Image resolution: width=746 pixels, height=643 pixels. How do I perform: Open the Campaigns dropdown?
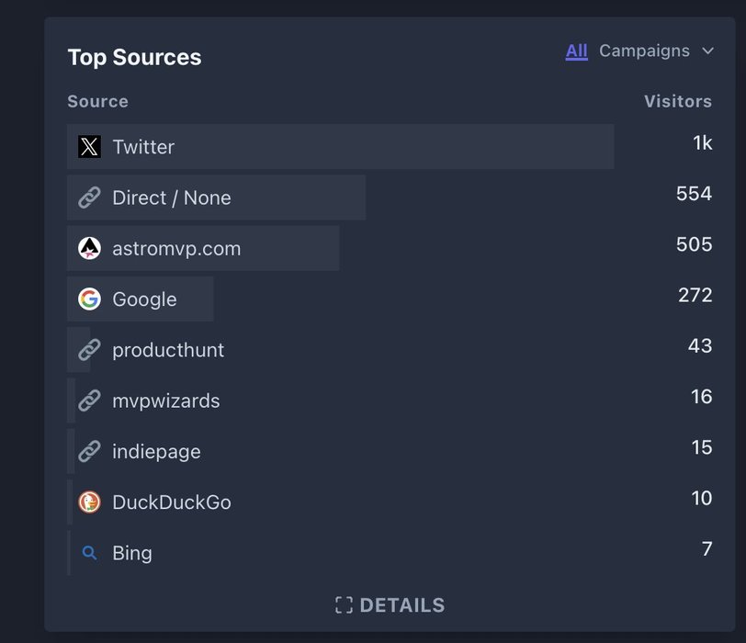644,51
